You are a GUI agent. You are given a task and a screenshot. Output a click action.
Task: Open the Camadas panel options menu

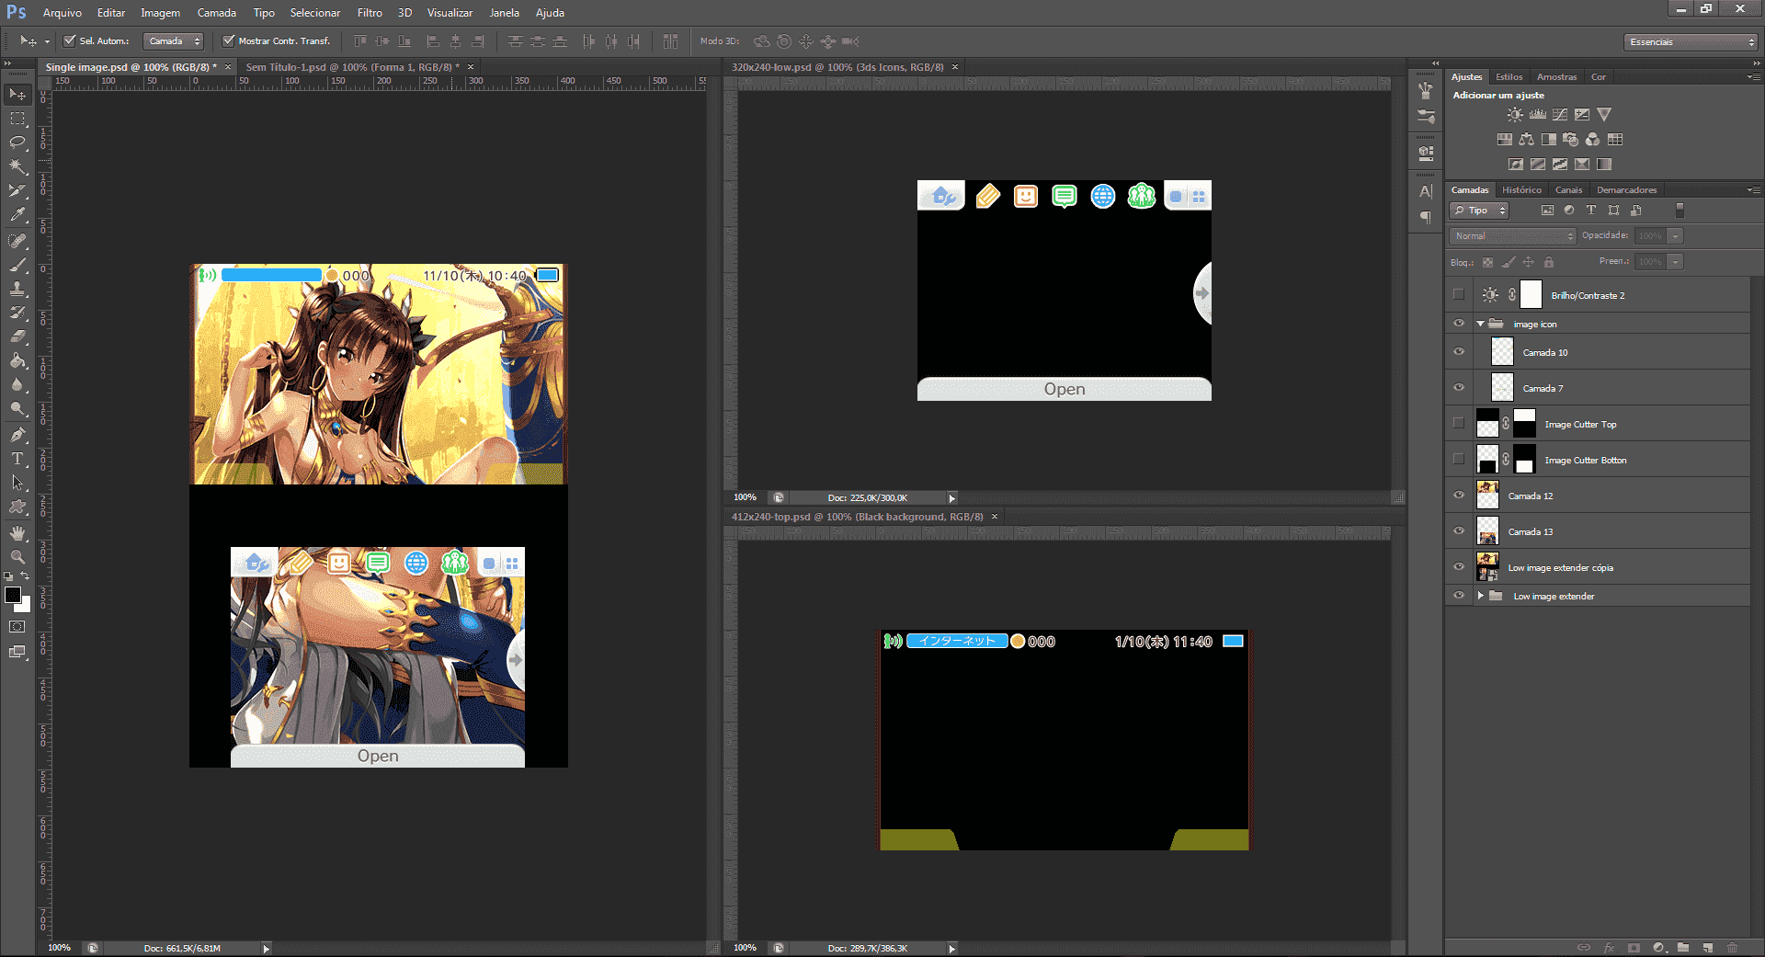(1754, 189)
